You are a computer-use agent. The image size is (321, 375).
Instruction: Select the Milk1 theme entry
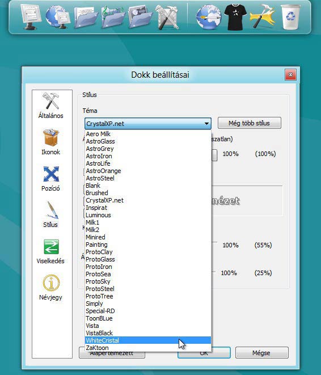[x=148, y=222]
